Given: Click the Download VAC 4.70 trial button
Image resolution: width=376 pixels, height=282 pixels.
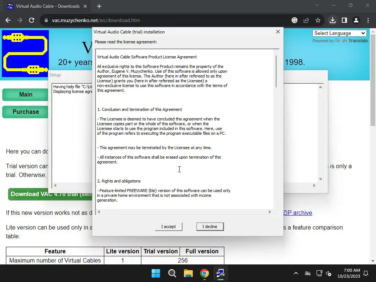Looking at the screenshot, I should (x=50, y=194).
